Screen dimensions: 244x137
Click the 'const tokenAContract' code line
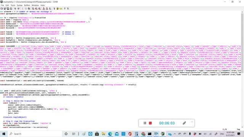pyautogui.click(x=32, y=81)
